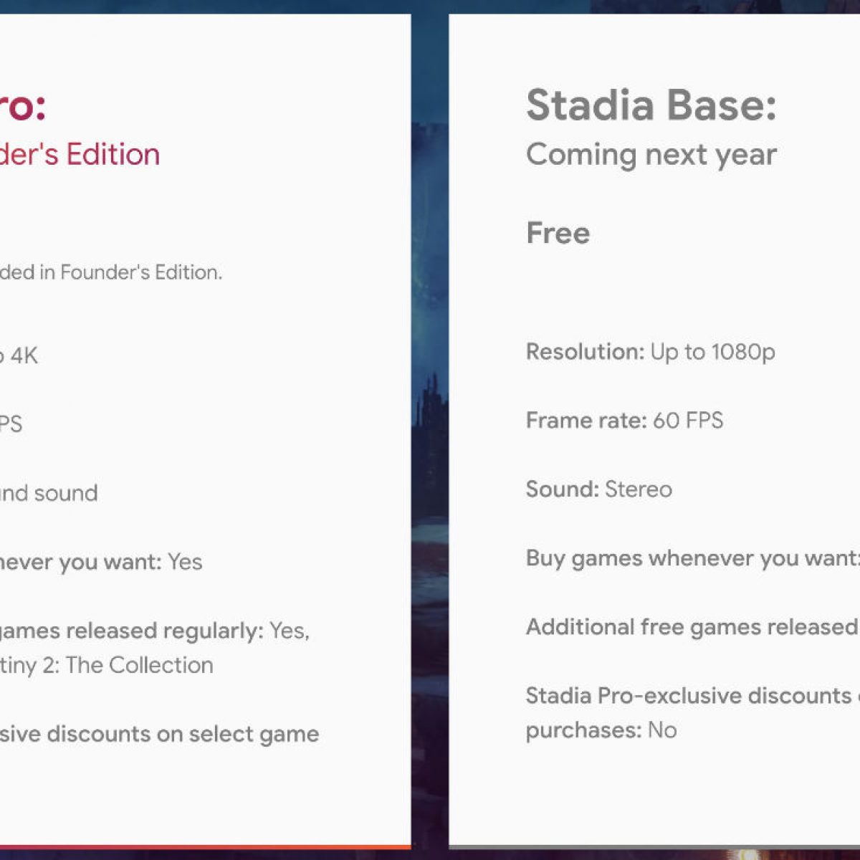Click the "Free" price label
Screen dimensions: 860x860
[x=558, y=234]
